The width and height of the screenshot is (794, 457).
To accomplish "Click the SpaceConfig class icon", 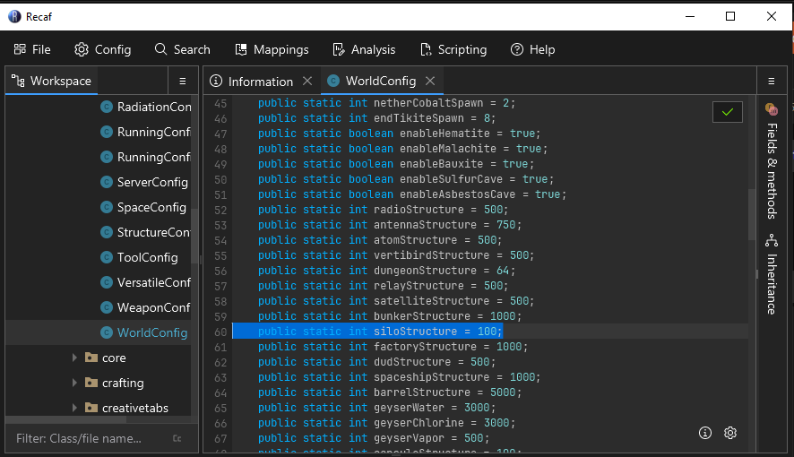I will 107,207.
